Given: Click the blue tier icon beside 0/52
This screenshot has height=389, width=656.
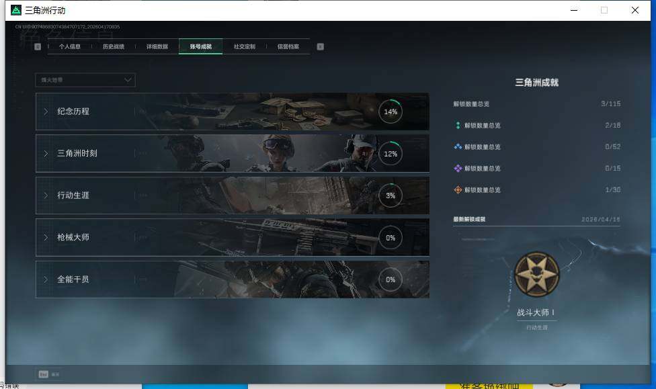Looking at the screenshot, I should pyautogui.click(x=458, y=147).
